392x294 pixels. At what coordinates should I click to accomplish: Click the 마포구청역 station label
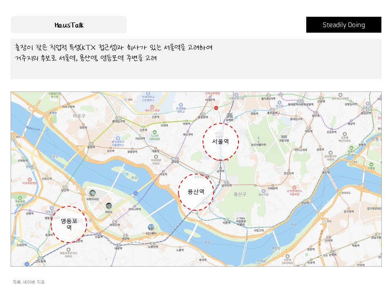[x=68, y=107]
